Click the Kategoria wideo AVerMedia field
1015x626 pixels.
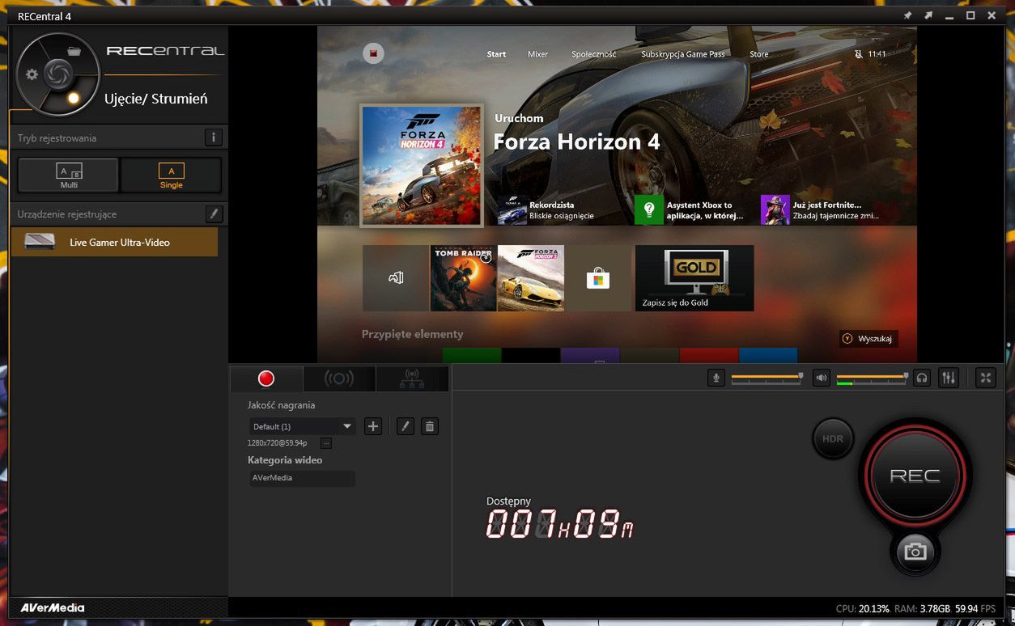click(x=301, y=478)
